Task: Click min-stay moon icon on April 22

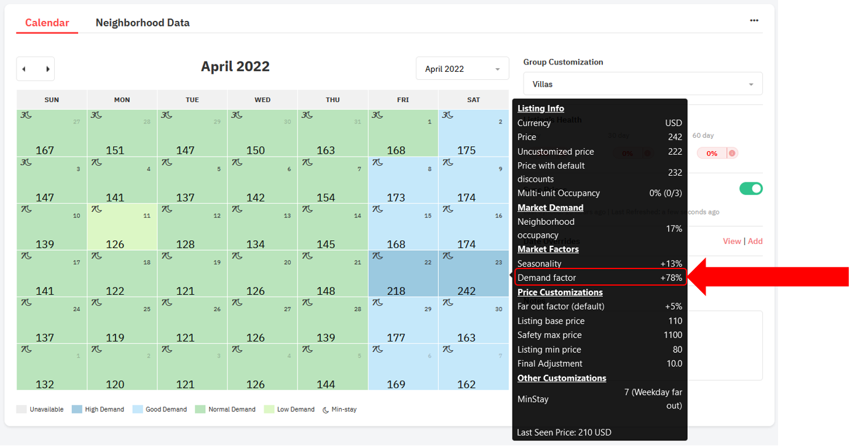Action: coord(378,256)
